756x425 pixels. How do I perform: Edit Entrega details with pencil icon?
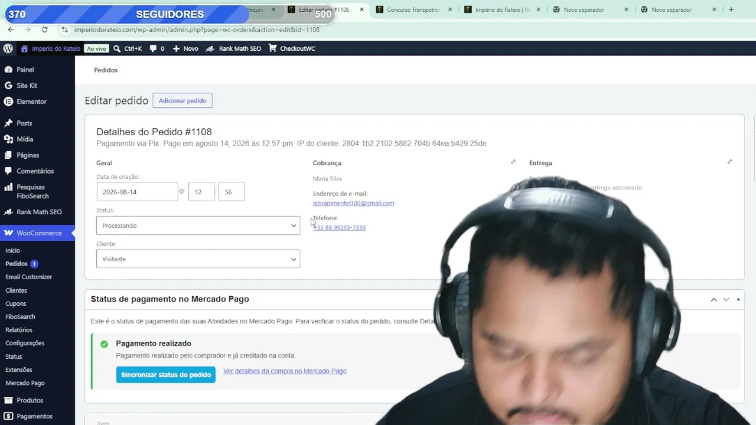click(729, 162)
